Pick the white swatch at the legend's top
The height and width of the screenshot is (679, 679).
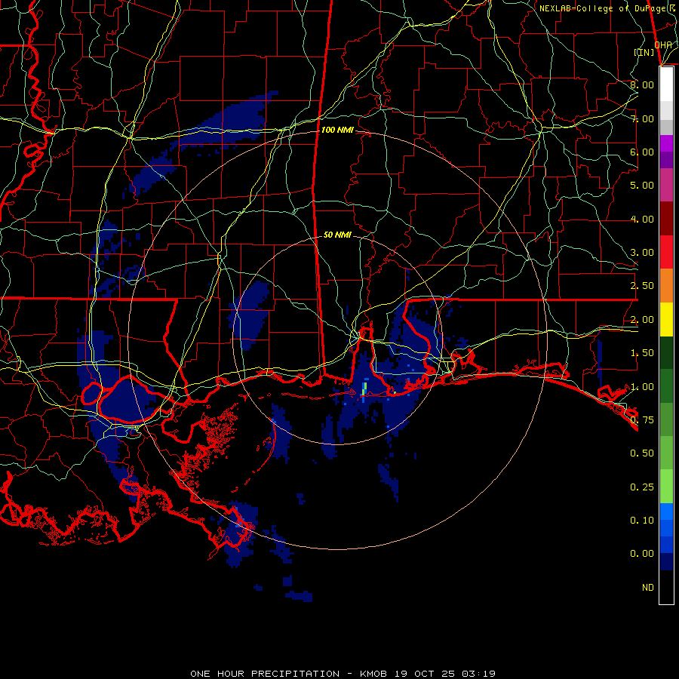click(x=666, y=84)
